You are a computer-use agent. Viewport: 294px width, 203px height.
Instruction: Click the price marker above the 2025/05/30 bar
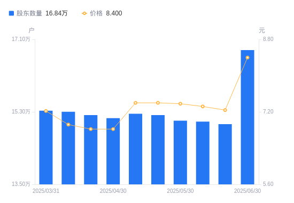[x=180, y=104]
